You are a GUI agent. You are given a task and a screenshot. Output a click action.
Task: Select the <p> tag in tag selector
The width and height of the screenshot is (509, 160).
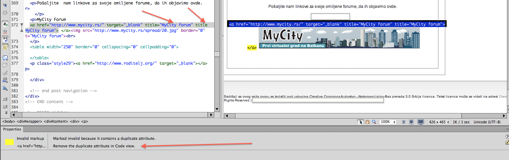coord(85,122)
